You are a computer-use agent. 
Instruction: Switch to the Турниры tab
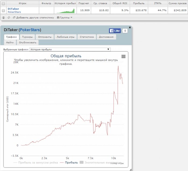click(x=27, y=37)
